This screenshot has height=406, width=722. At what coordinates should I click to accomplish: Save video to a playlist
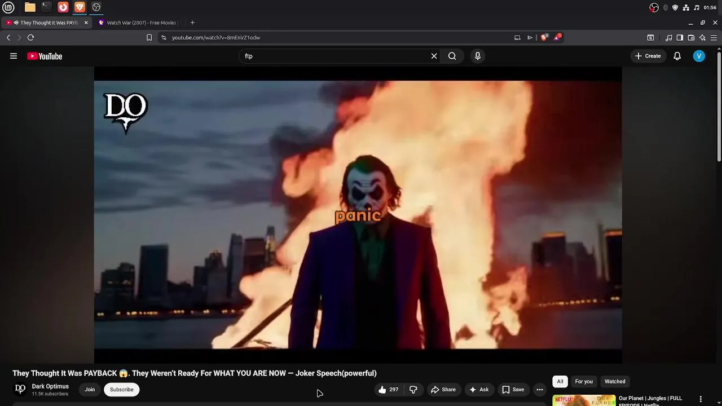pyautogui.click(x=513, y=390)
